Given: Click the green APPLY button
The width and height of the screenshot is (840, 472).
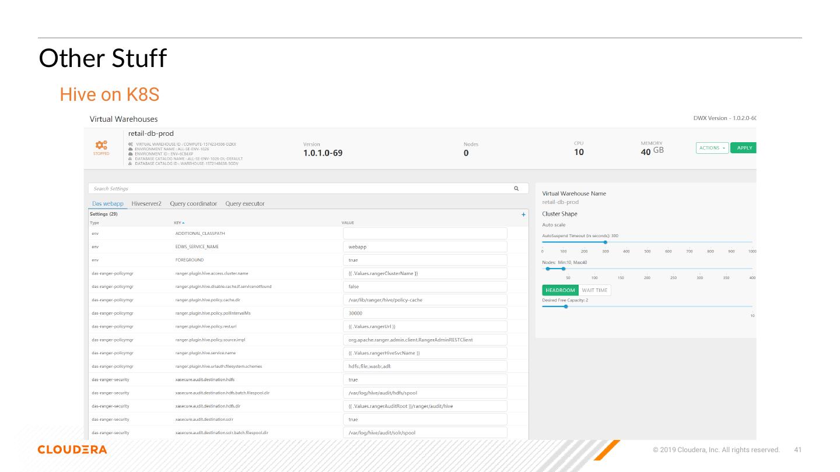Looking at the screenshot, I should (x=744, y=148).
